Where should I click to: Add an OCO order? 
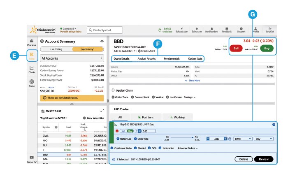(152, 148)
